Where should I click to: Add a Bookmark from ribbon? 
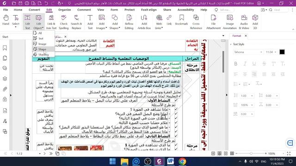click(x=181, y=20)
